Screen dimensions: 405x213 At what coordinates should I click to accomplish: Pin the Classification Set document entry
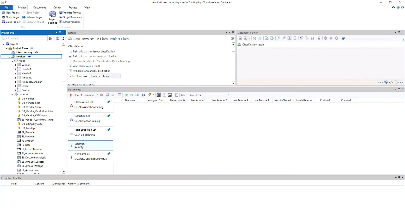click(x=109, y=102)
